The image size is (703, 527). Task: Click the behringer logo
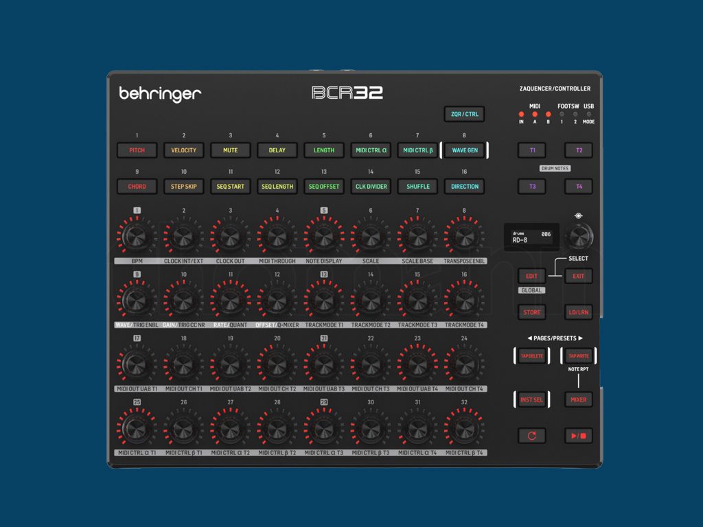pos(160,93)
